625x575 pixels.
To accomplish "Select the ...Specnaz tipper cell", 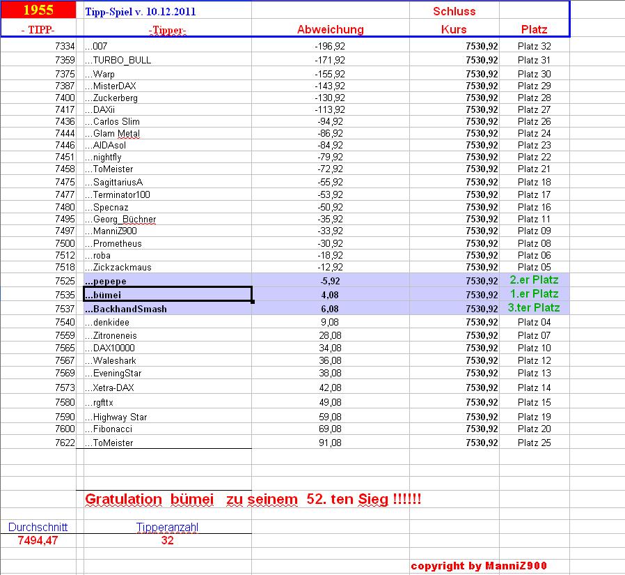I will (x=168, y=208).
